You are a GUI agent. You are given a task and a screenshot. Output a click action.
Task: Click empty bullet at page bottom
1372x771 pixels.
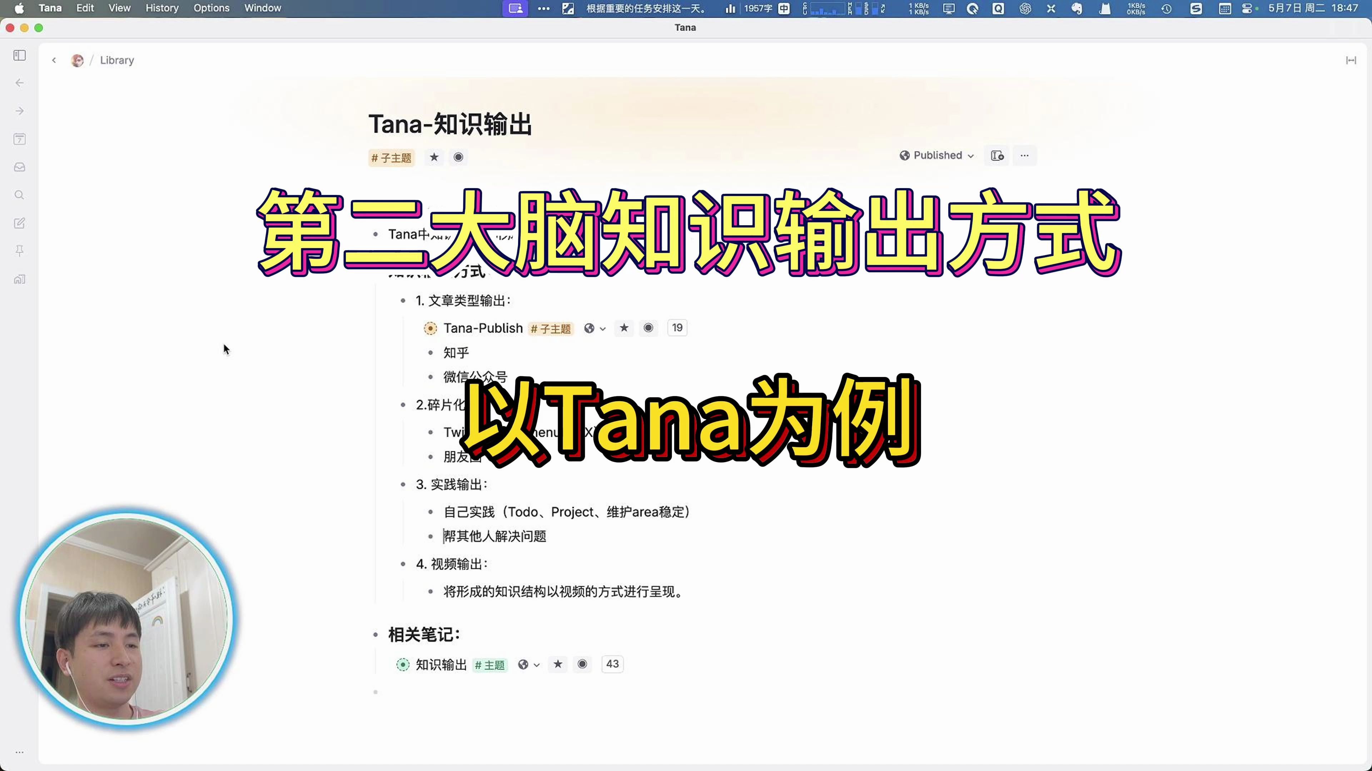[376, 692]
